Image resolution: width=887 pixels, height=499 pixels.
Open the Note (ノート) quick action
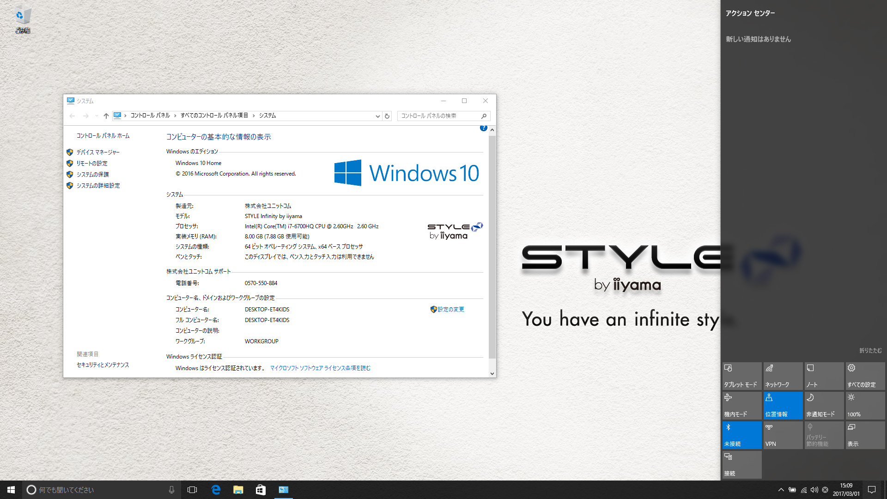coord(824,376)
